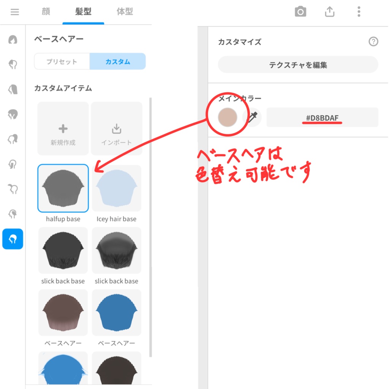Select the topmost hair category icon in sidebar
The height and width of the screenshot is (389, 389).
(13, 40)
